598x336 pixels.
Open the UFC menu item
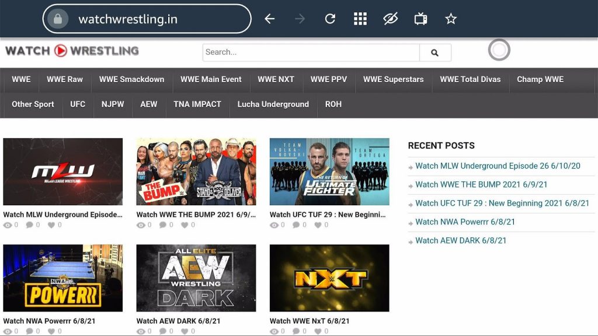[x=78, y=104]
